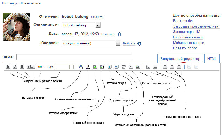The height and width of the screenshot is (135, 224).
Task: Click the create poll icon
Action: coord(116,67)
